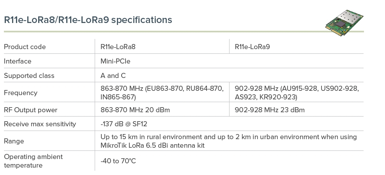Viewport: 385px width, 175px height.
Task: Click the -40 to 70°C temperature value
Action: coord(118,161)
